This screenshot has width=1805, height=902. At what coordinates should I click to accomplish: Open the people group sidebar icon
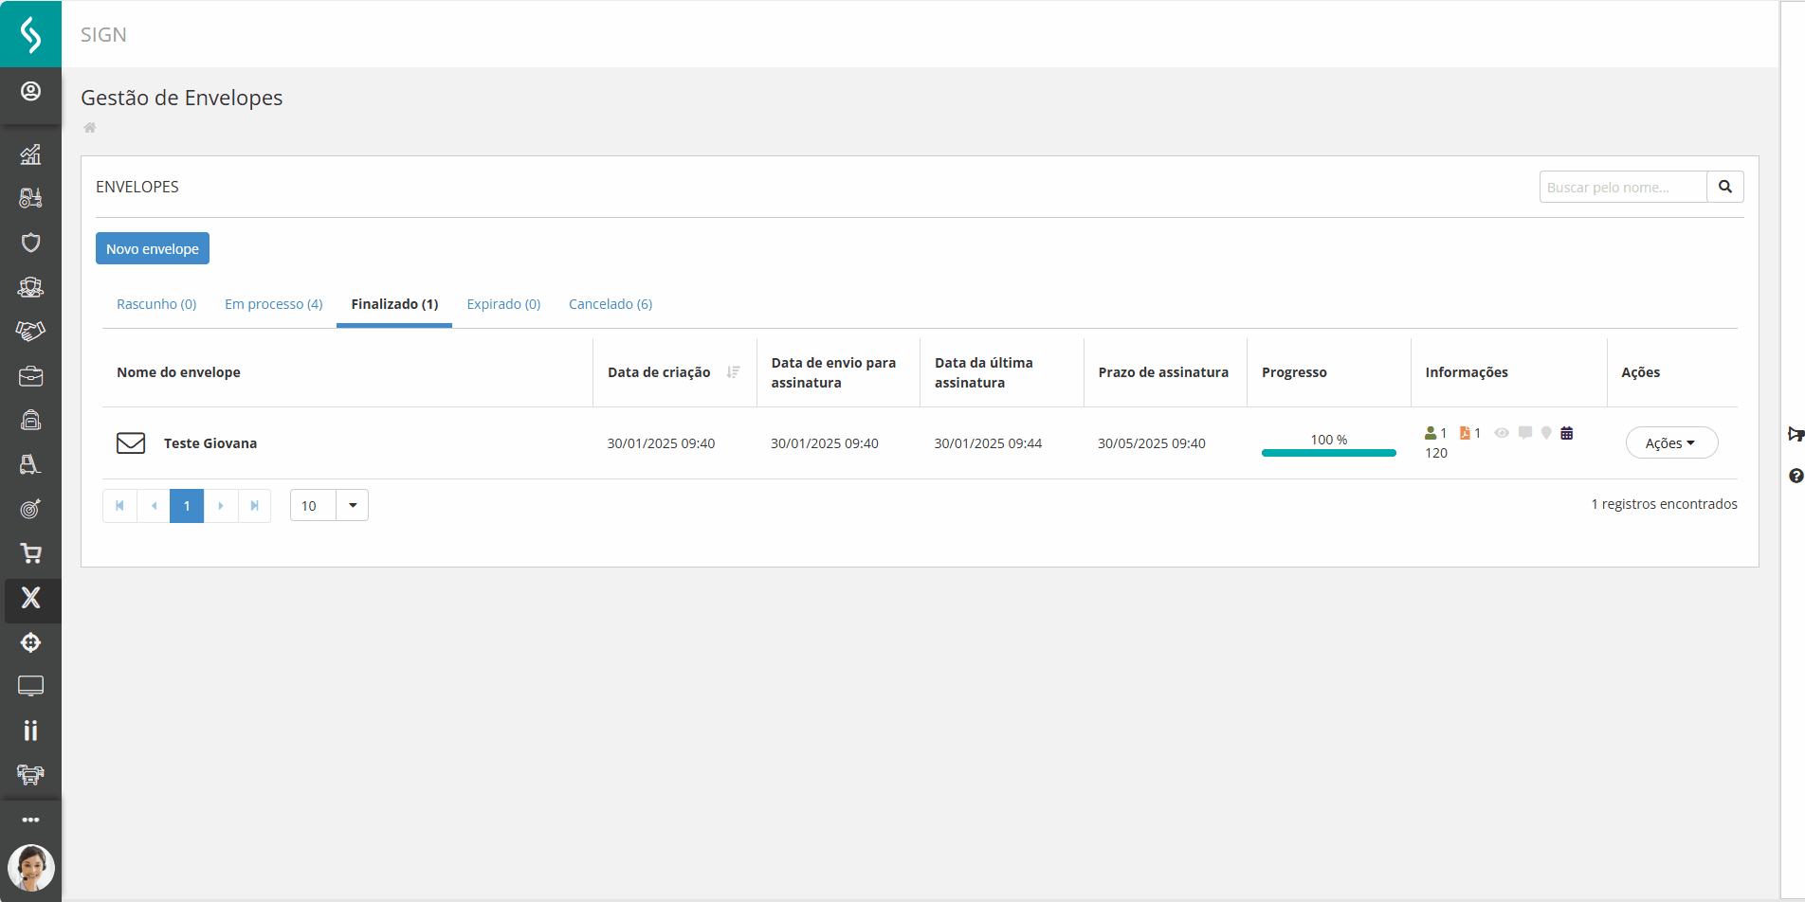(x=30, y=287)
